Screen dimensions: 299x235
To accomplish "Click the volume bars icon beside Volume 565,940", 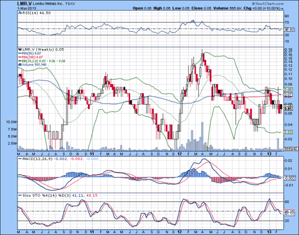I will pyautogui.click(x=20, y=65).
